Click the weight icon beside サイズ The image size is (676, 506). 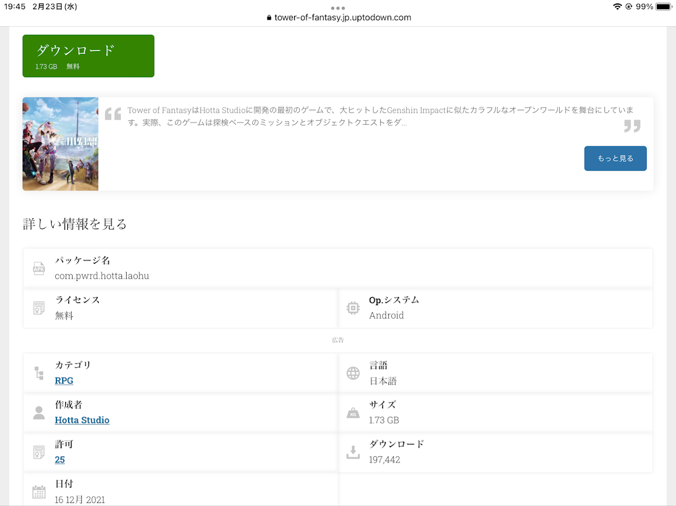(x=353, y=413)
